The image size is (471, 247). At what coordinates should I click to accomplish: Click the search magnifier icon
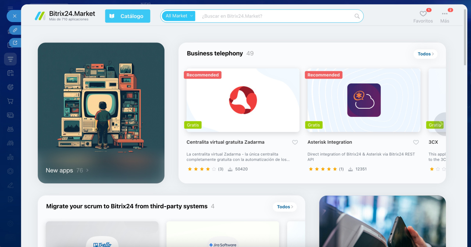[x=357, y=16]
